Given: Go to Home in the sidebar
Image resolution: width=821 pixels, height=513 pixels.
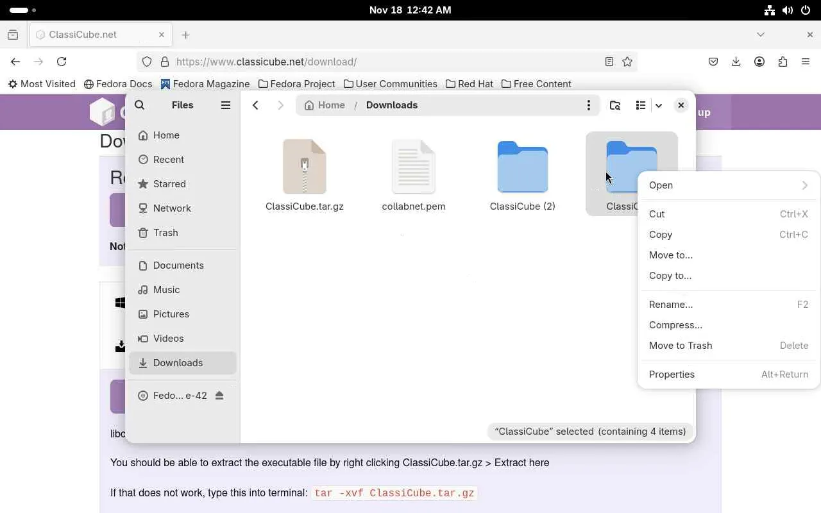Looking at the screenshot, I should point(183,135).
